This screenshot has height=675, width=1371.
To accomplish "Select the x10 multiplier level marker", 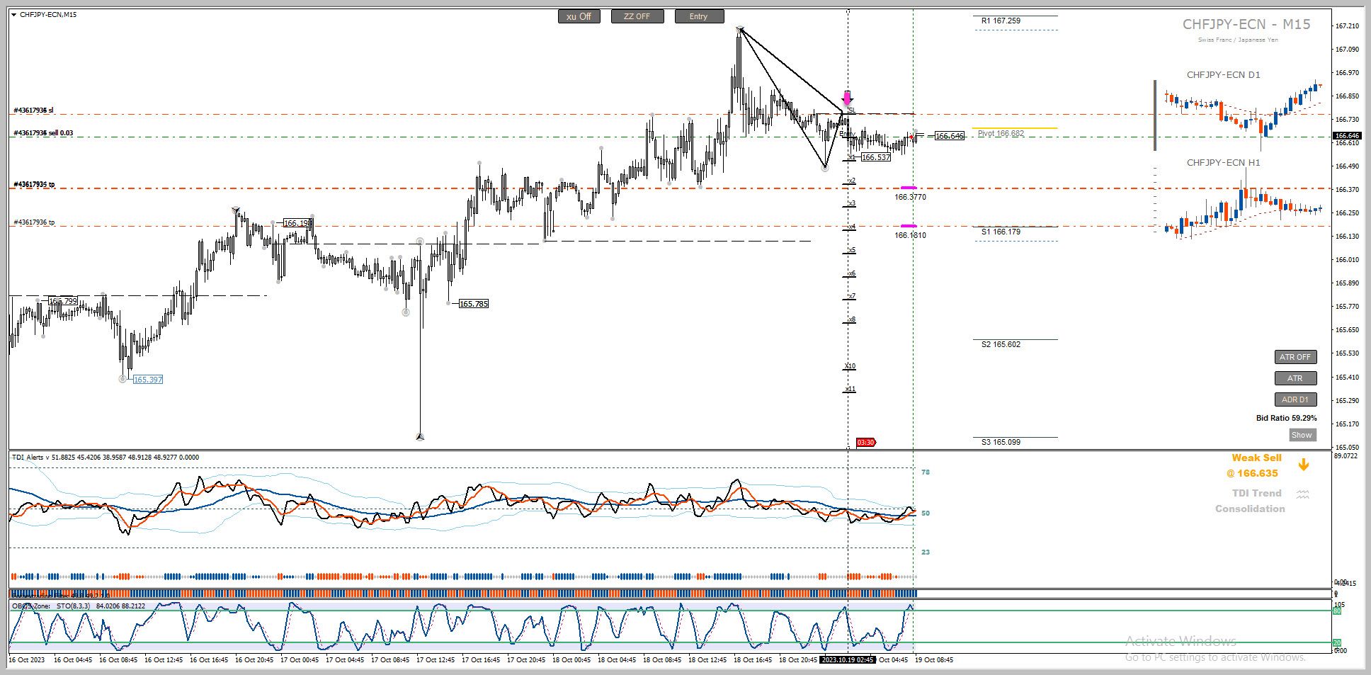I will point(850,366).
